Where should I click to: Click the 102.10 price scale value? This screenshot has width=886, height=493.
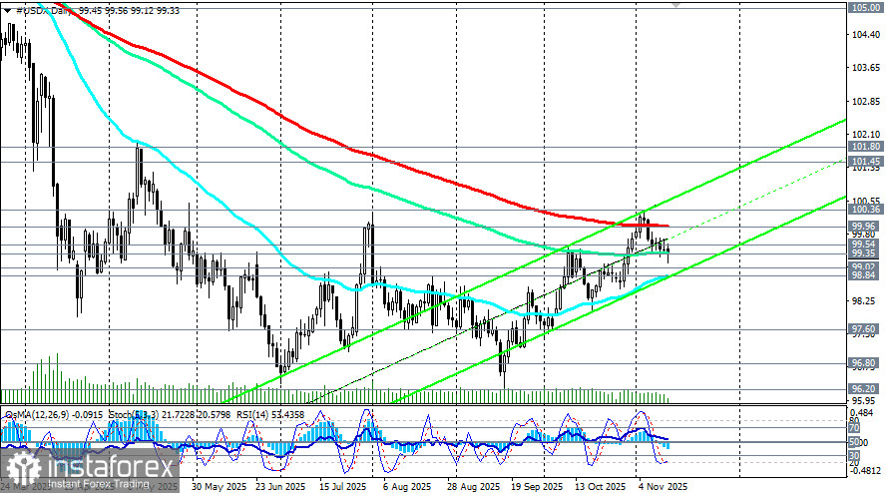coord(866,135)
